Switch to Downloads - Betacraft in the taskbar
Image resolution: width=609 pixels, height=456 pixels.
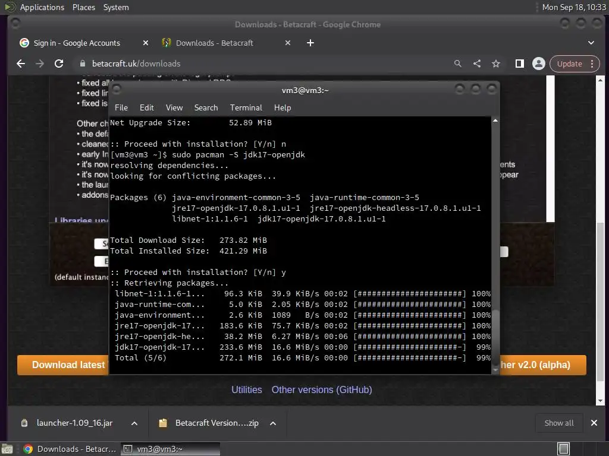click(70, 449)
